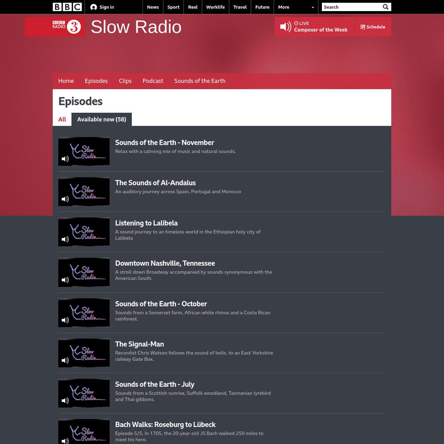Image resolution: width=444 pixels, height=444 pixels.
Task: Open Downtown Nashville, Tennessee episode
Action: click(165, 263)
